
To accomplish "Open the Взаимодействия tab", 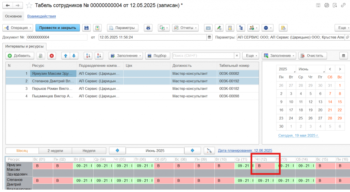I will [x=41, y=16].
